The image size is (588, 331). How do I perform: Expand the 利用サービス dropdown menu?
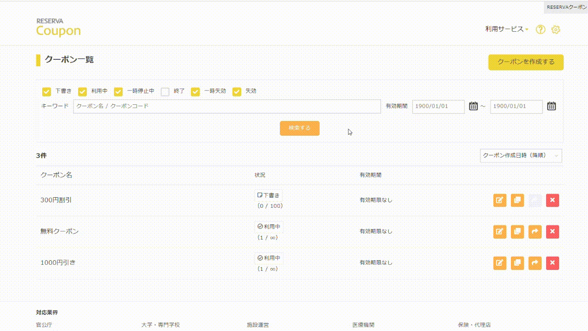point(507,29)
